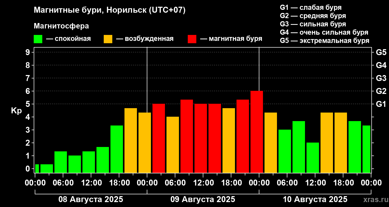Click the first red bar after midnight on 09 Августа
389x207 pixels.
159,138
